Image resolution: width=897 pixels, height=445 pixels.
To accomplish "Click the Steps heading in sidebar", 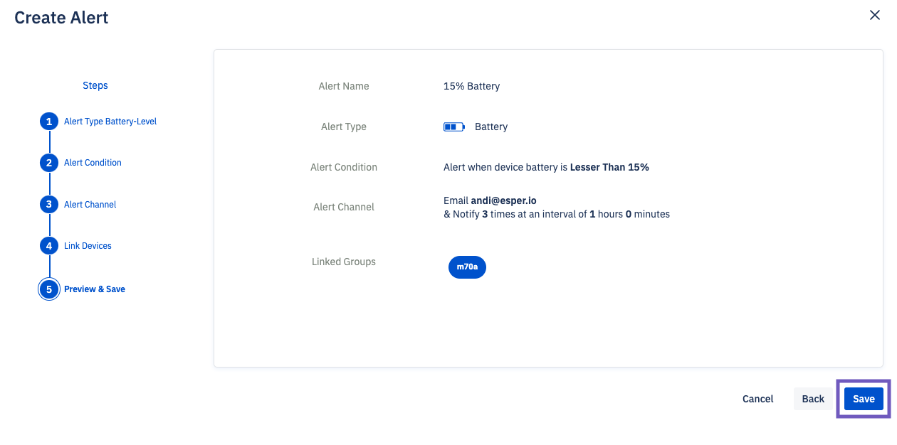I will point(95,85).
